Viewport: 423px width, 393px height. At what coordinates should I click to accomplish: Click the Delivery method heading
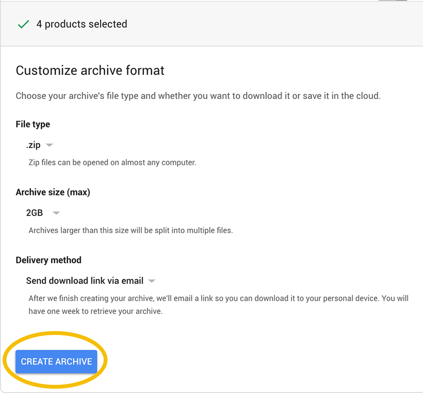click(48, 260)
